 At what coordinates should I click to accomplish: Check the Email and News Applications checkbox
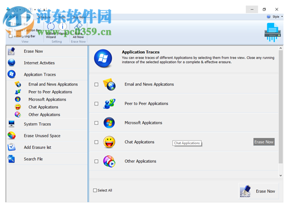tap(96, 84)
